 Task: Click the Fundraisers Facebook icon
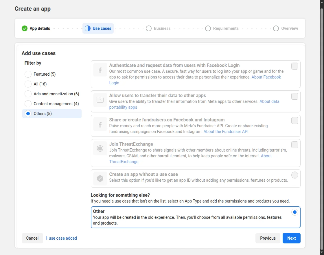coord(100,124)
